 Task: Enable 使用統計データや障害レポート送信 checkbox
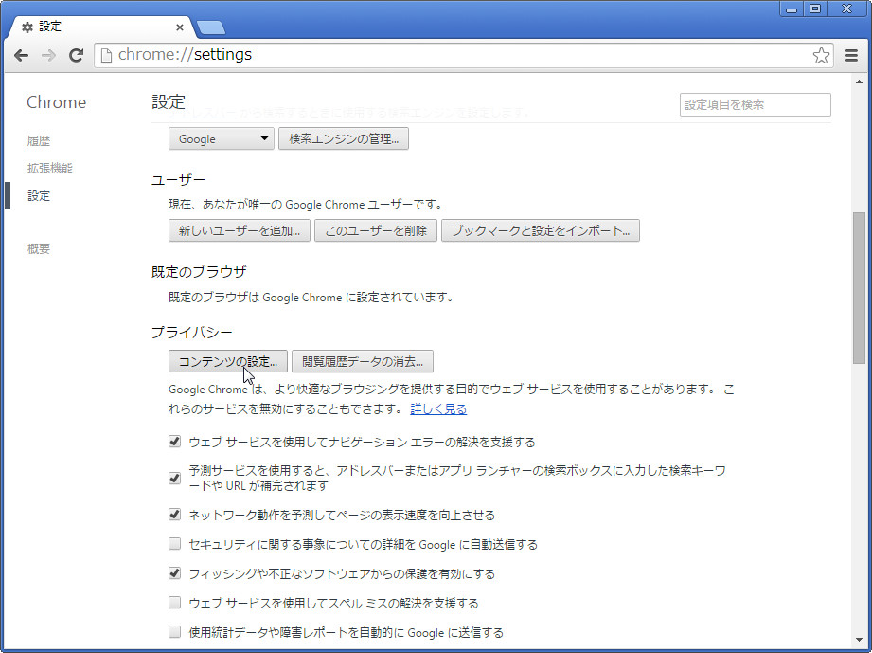(x=174, y=632)
